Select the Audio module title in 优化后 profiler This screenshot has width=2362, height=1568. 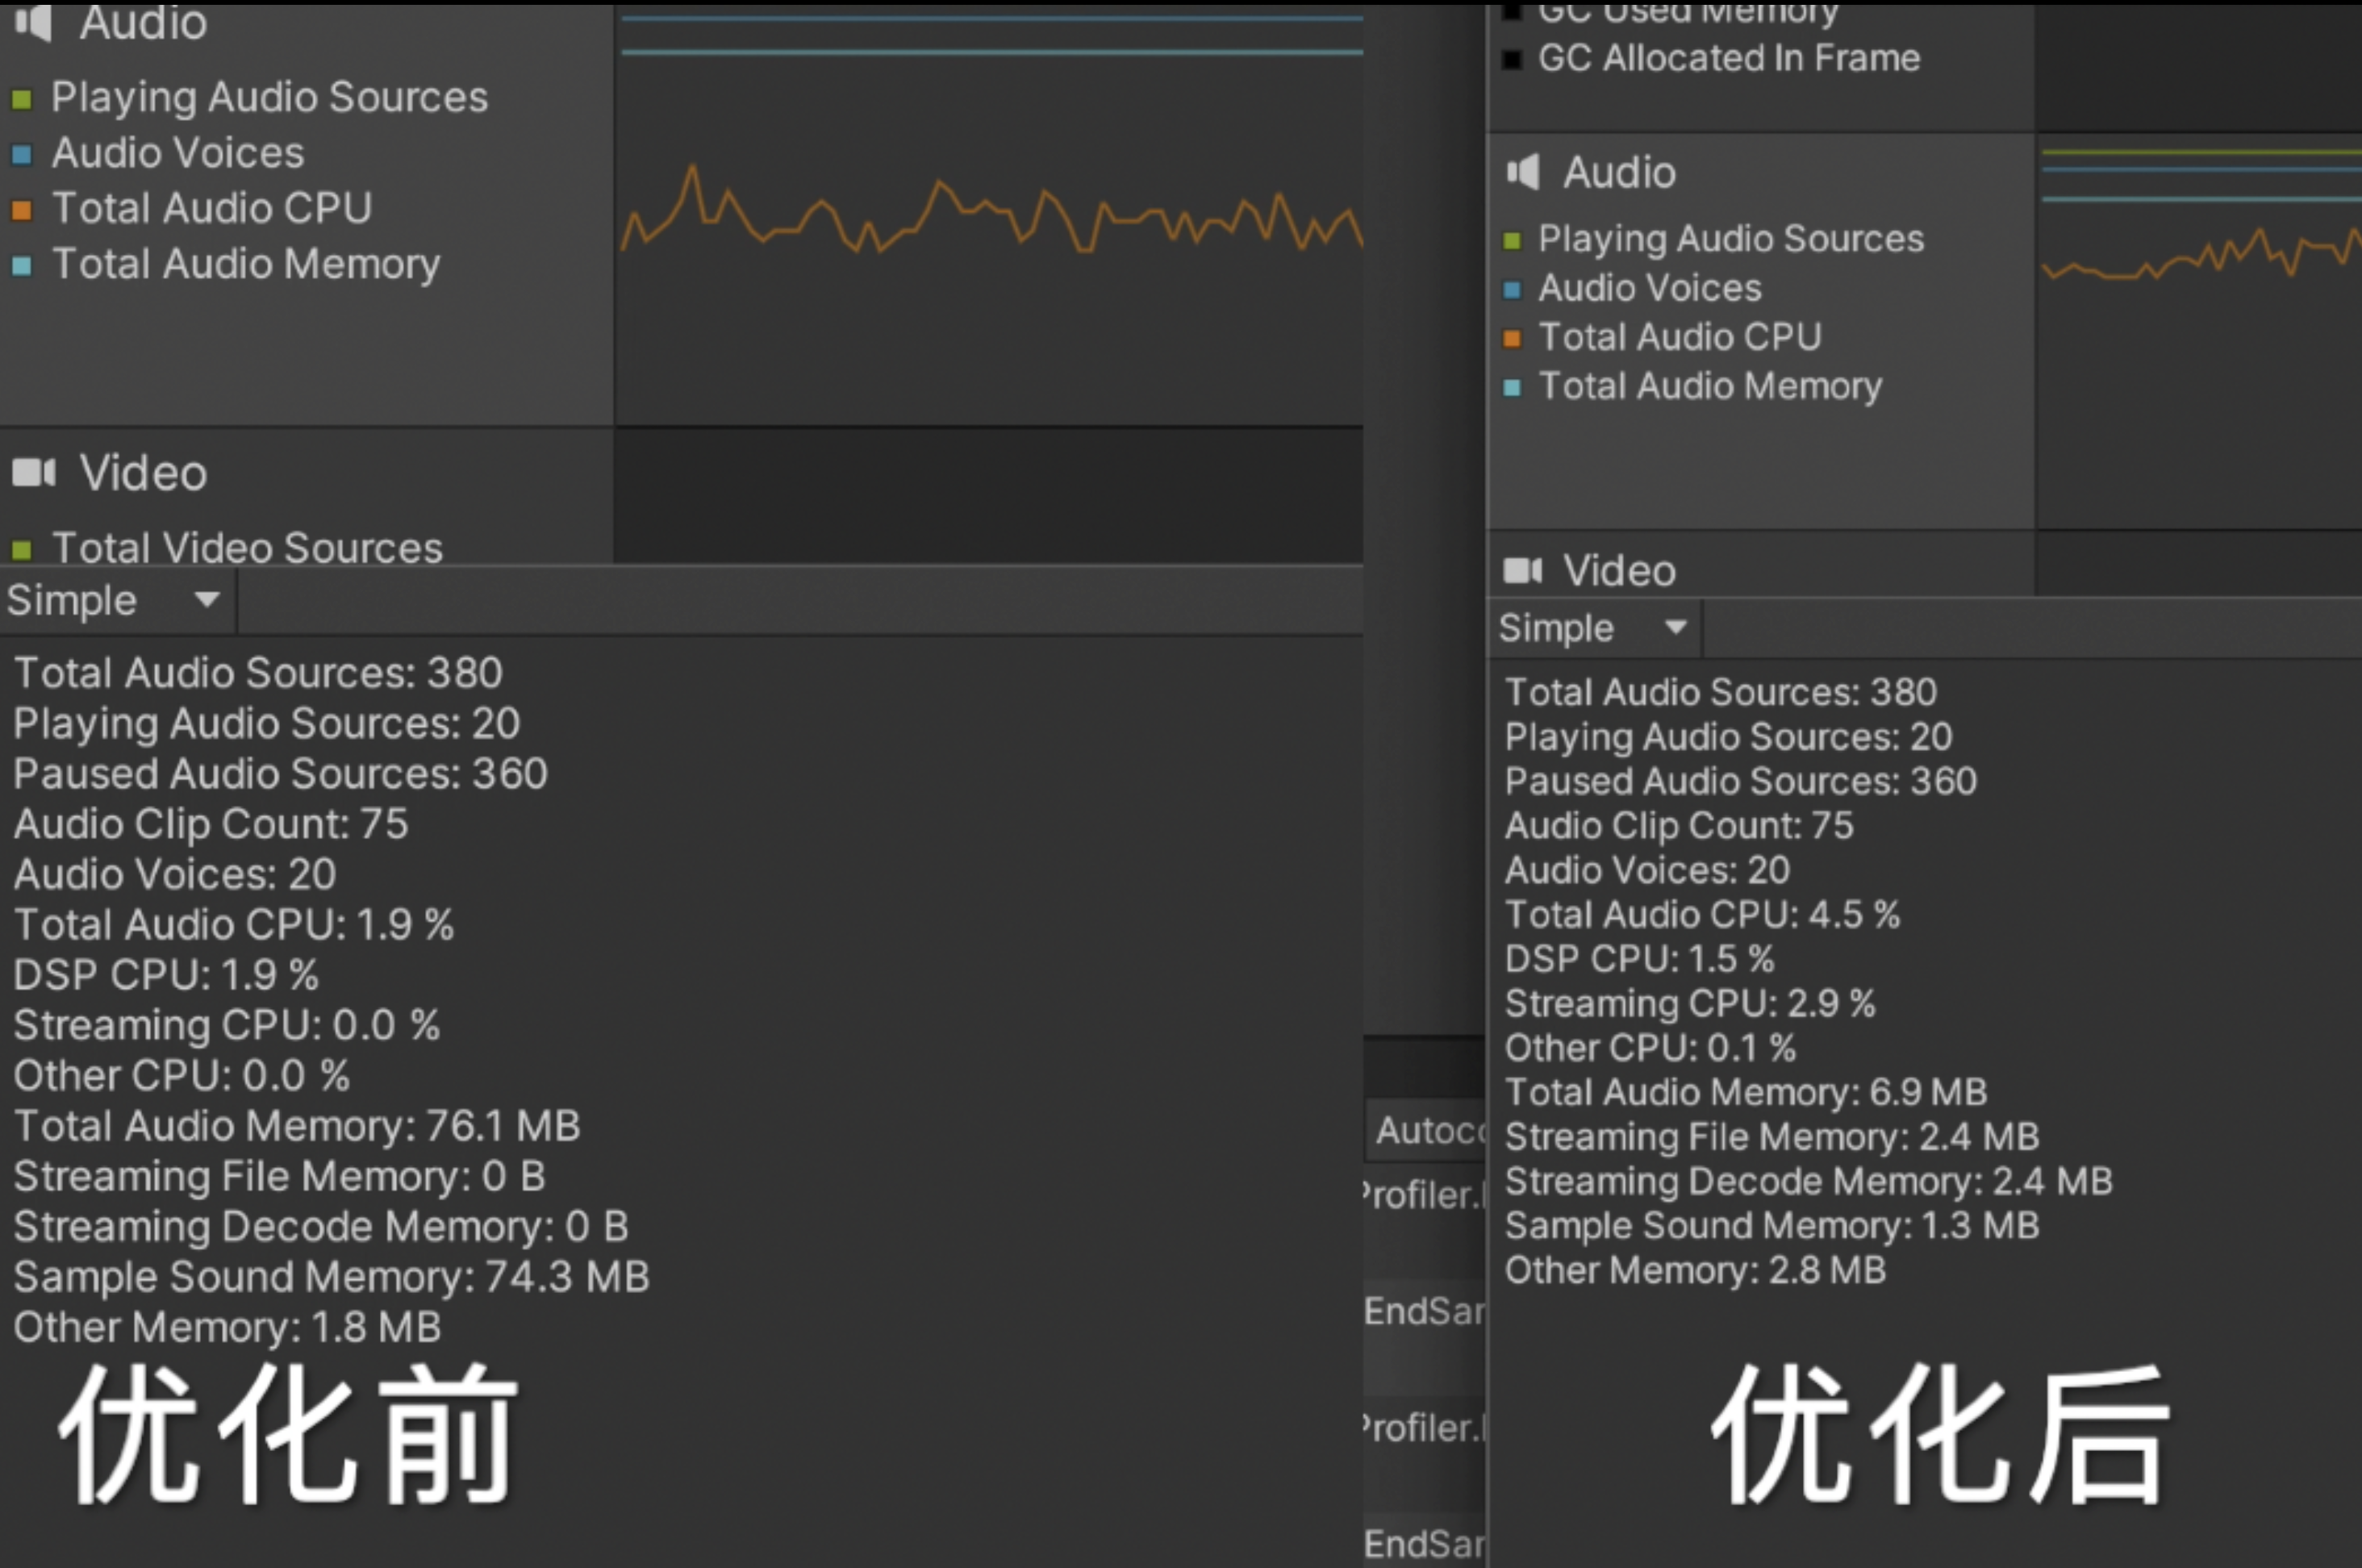click(1620, 173)
